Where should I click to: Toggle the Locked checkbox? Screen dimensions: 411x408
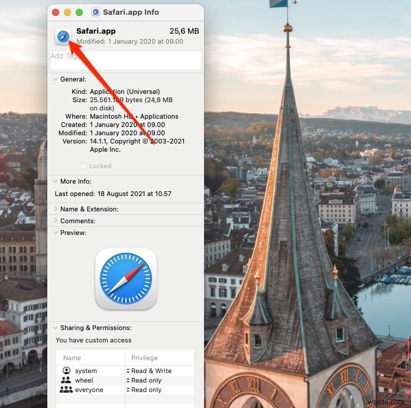[83, 166]
